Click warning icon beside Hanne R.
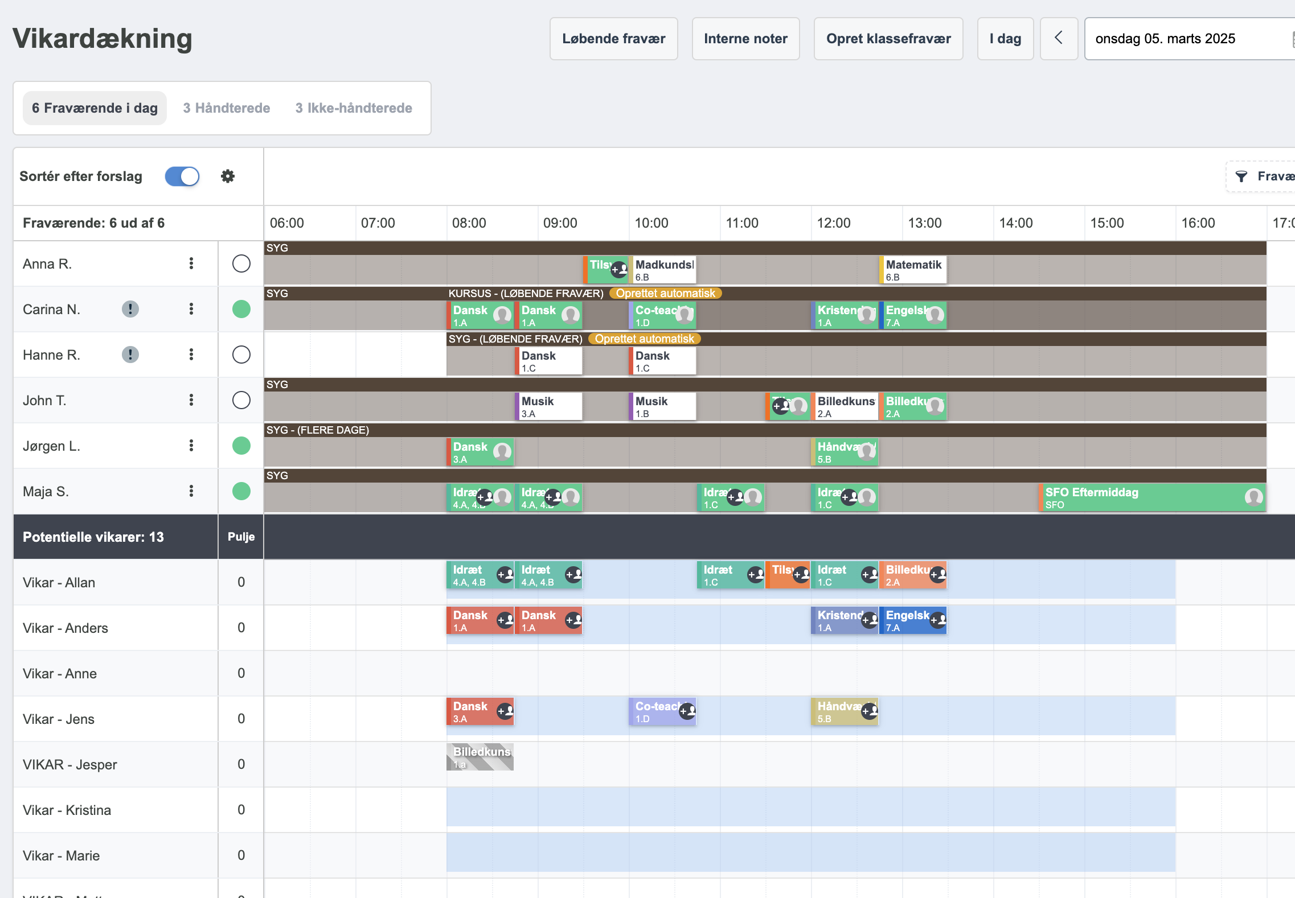This screenshot has height=898, width=1295. click(130, 355)
